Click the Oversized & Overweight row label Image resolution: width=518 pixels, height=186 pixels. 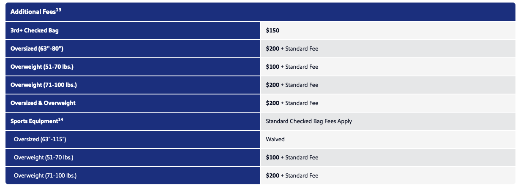pos(43,103)
